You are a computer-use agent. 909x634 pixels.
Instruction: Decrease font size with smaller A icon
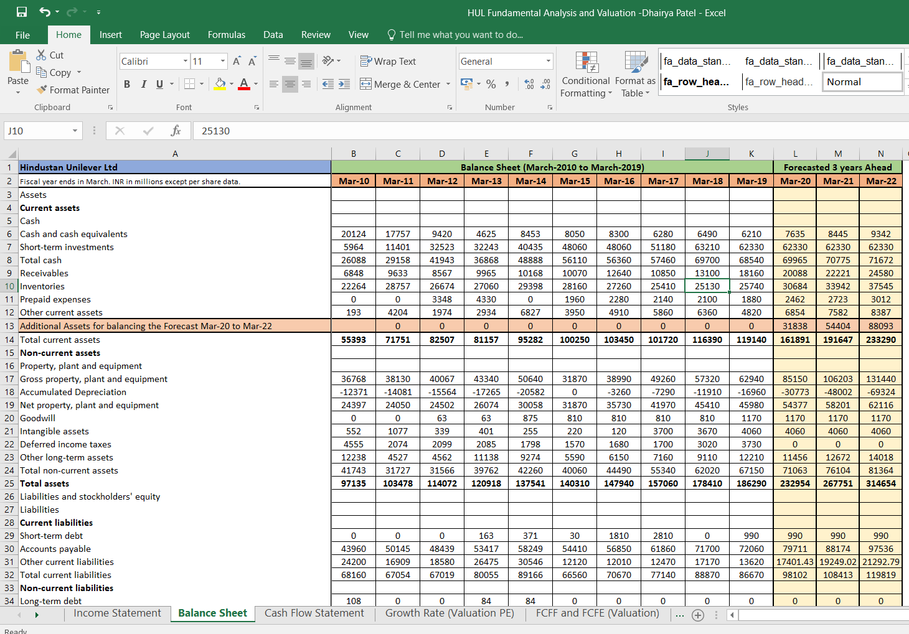pyautogui.click(x=252, y=61)
